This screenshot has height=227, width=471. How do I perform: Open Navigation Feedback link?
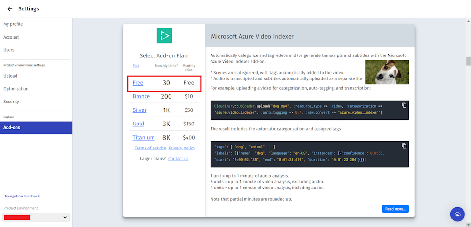click(x=22, y=196)
